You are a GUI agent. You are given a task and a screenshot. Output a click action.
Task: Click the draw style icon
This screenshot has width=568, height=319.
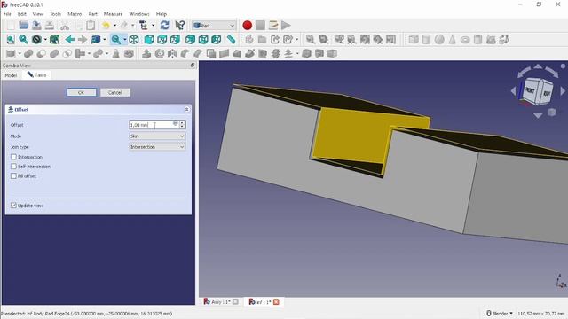coord(36,39)
